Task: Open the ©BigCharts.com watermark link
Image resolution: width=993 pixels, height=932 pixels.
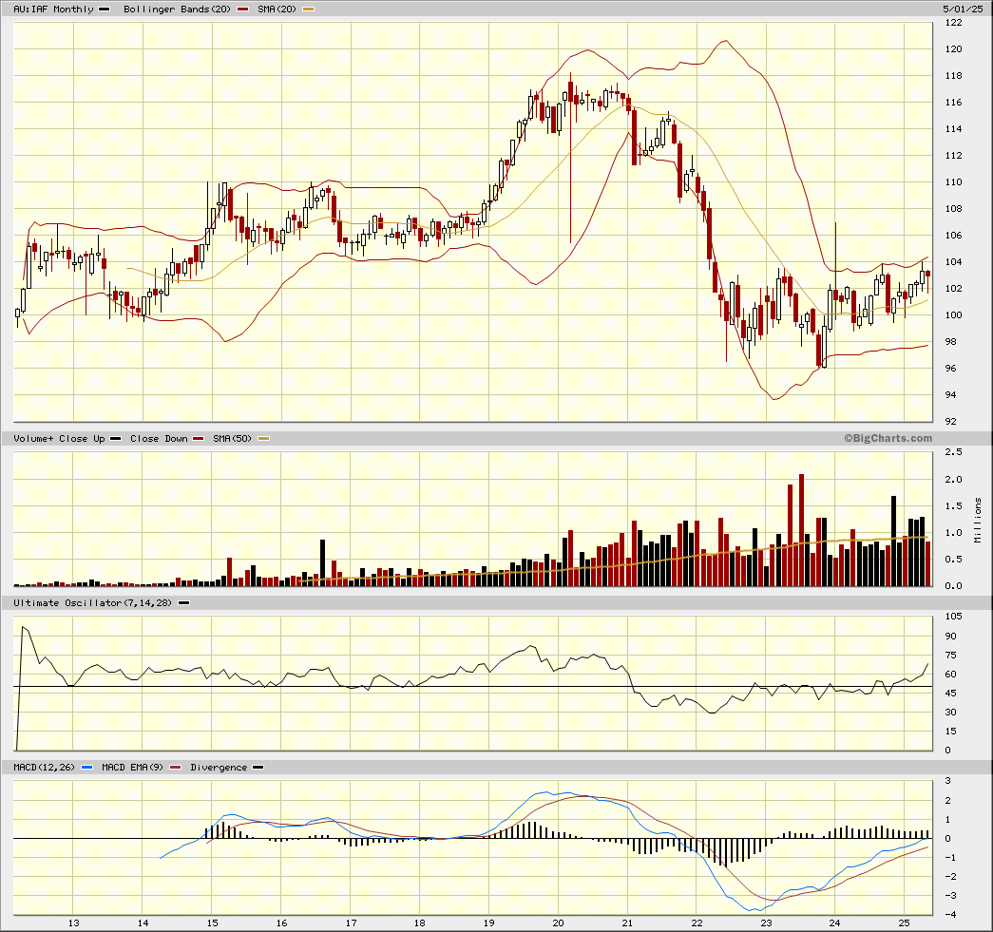Action: pos(887,438)
